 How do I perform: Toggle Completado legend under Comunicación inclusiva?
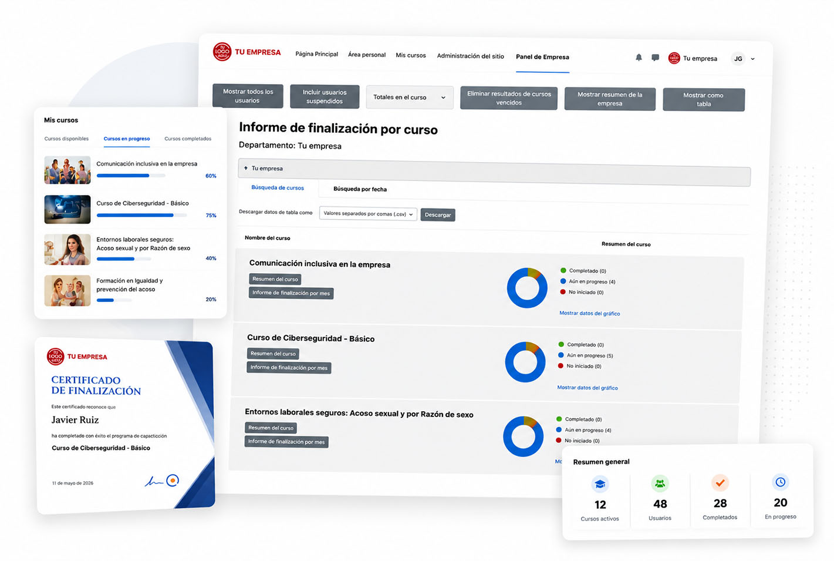pyautogui.click(x=583, y=271)
